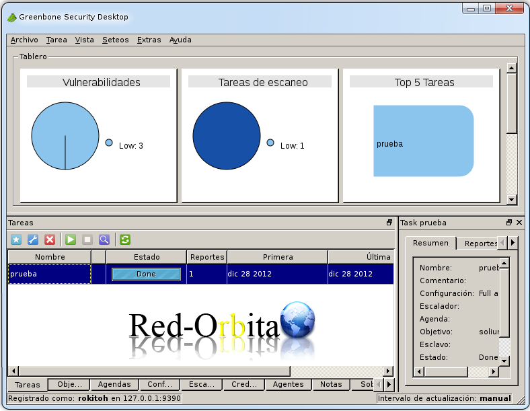Click the Vulnerabilidades pie chart
The width and height of the screenshot is (530, 411).
65,136
